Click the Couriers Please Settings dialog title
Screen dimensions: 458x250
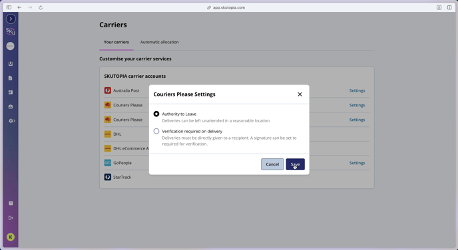pos(184,94)
